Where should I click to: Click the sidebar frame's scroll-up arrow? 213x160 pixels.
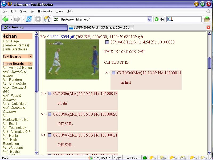[x=36, y=34]
